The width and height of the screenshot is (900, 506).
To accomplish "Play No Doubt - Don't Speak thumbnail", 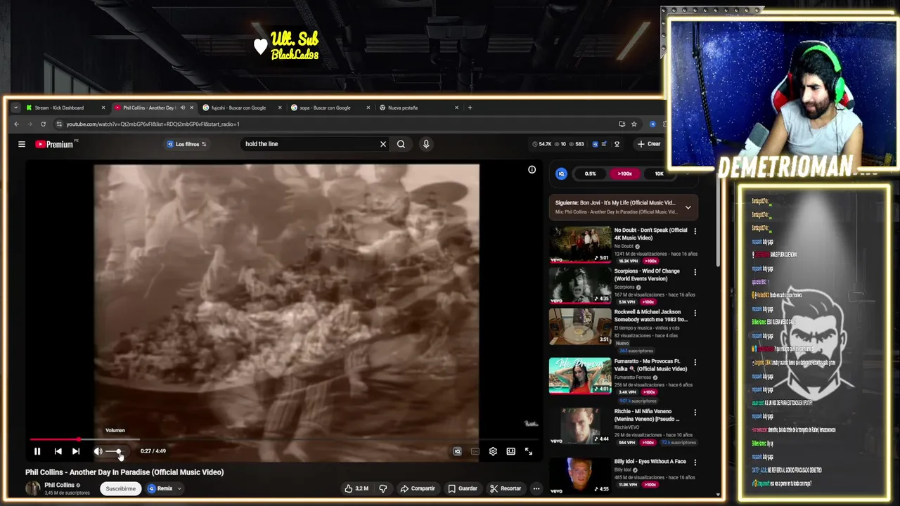I will 580,245.
